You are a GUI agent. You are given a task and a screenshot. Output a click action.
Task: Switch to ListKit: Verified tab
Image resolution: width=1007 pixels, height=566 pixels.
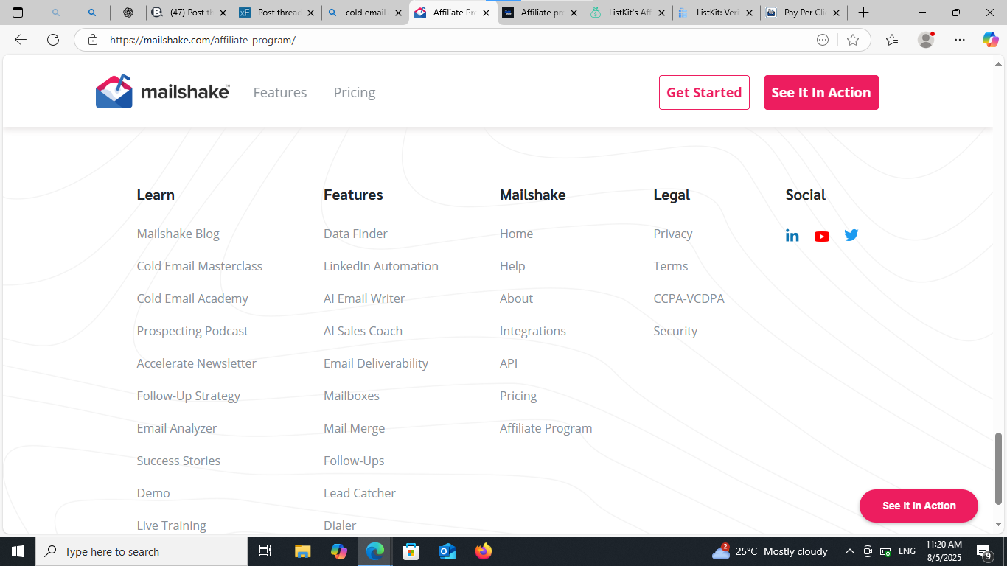716,13
